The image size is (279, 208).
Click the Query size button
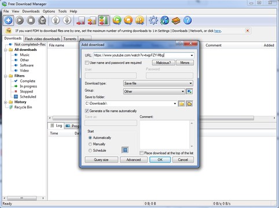click(x=101, y=159)
